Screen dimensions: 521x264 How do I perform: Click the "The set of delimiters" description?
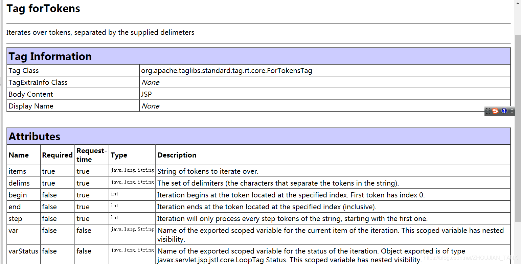point(278,183)
